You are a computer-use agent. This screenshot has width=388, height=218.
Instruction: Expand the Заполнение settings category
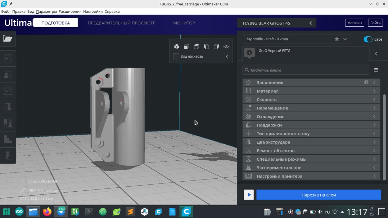311,82
